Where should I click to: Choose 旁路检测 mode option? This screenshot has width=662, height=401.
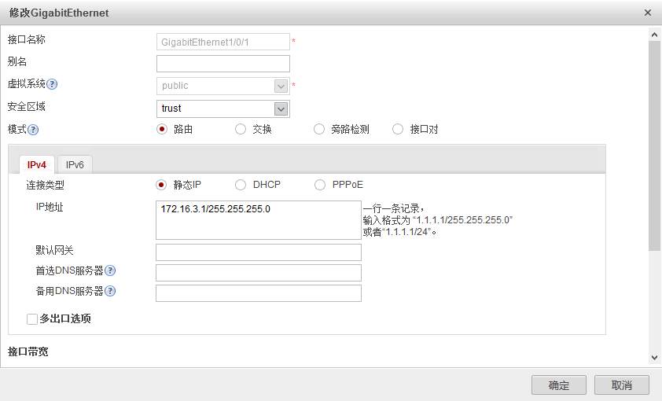(319, 130)
